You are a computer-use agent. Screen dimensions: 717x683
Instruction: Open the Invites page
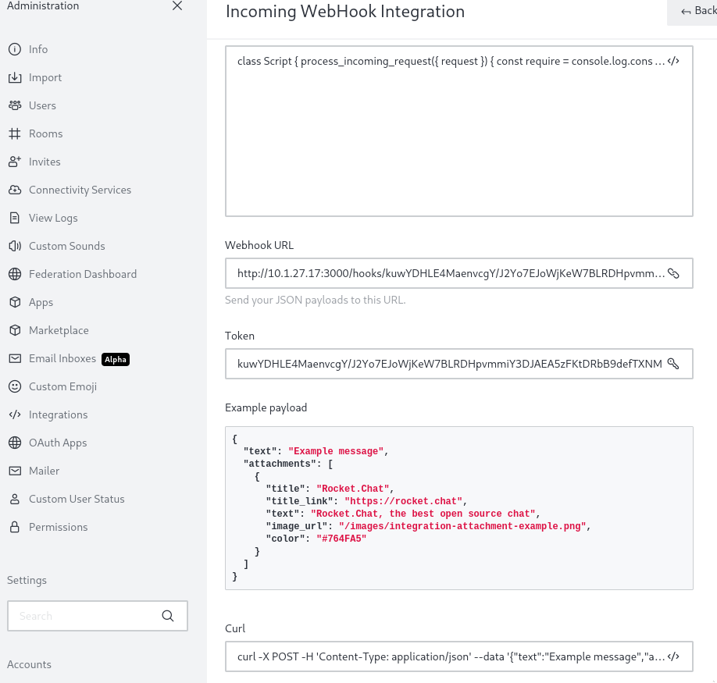pos(45,162)
